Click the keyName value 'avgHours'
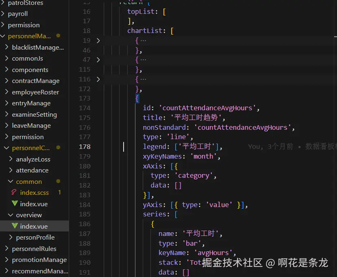The height and width of the screenshot is (277, 337). (213, 253)
